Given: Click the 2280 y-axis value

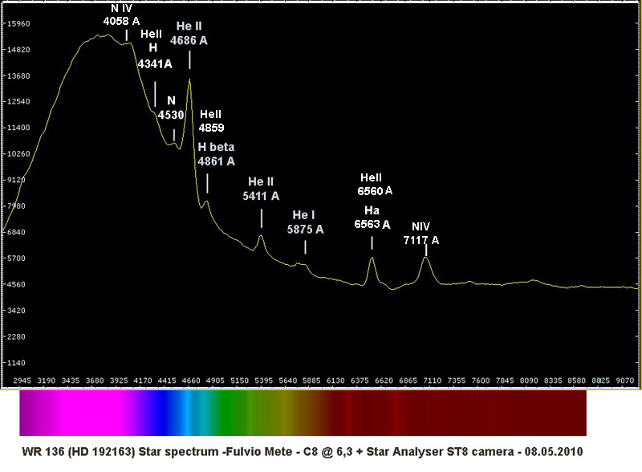Looking at the screenshot, I should (16, 337).
